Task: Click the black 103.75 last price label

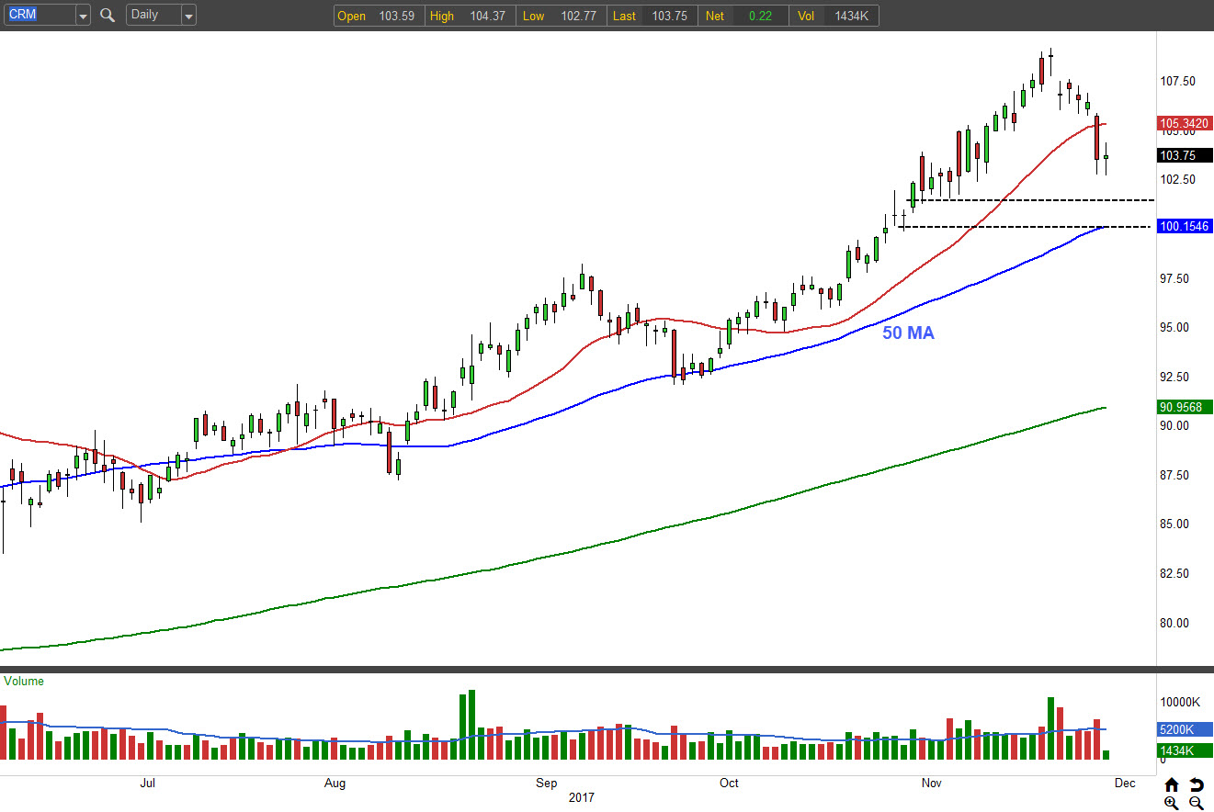Action: tap(1186, 155)
